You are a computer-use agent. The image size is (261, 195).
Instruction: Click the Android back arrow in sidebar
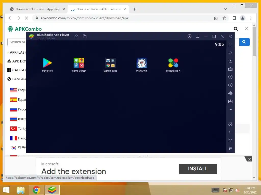pyautogui.click(x=230, y=132)
